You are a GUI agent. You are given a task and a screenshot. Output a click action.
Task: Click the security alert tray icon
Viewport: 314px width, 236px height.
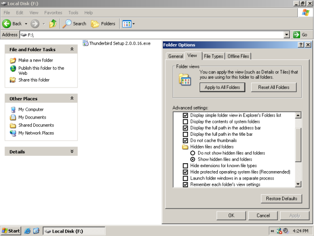(279, 231)
